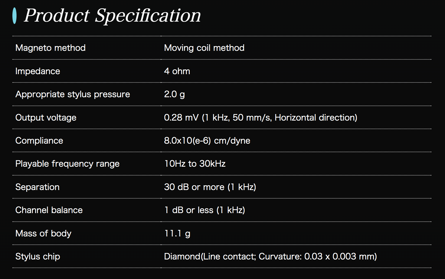Screen dimensions: 445x279
Task: Click the Product Specification heading
Action: pyautogui.click(x=112, y=15)
